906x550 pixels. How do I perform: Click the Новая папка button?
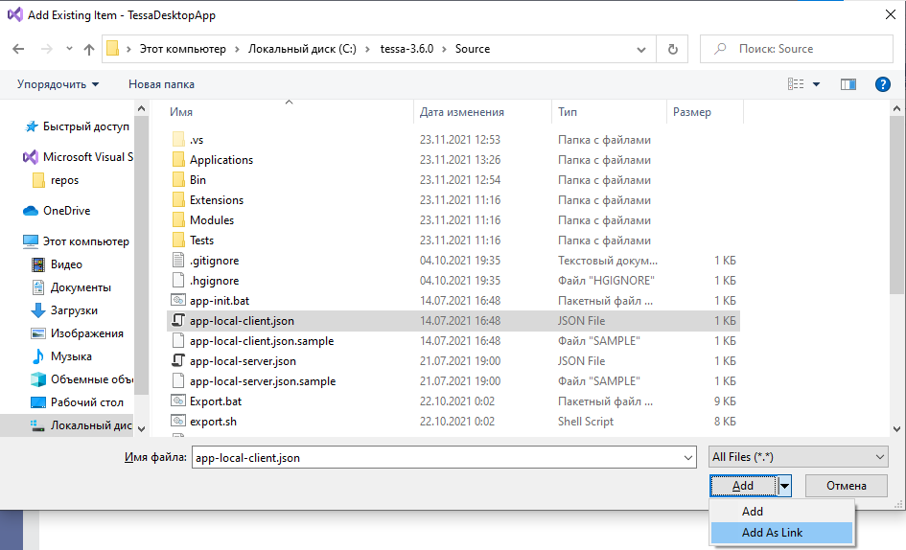click(x=161, y=84)
